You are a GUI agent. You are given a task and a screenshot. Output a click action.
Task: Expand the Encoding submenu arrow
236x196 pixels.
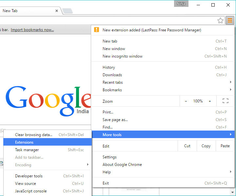point(88,165)
